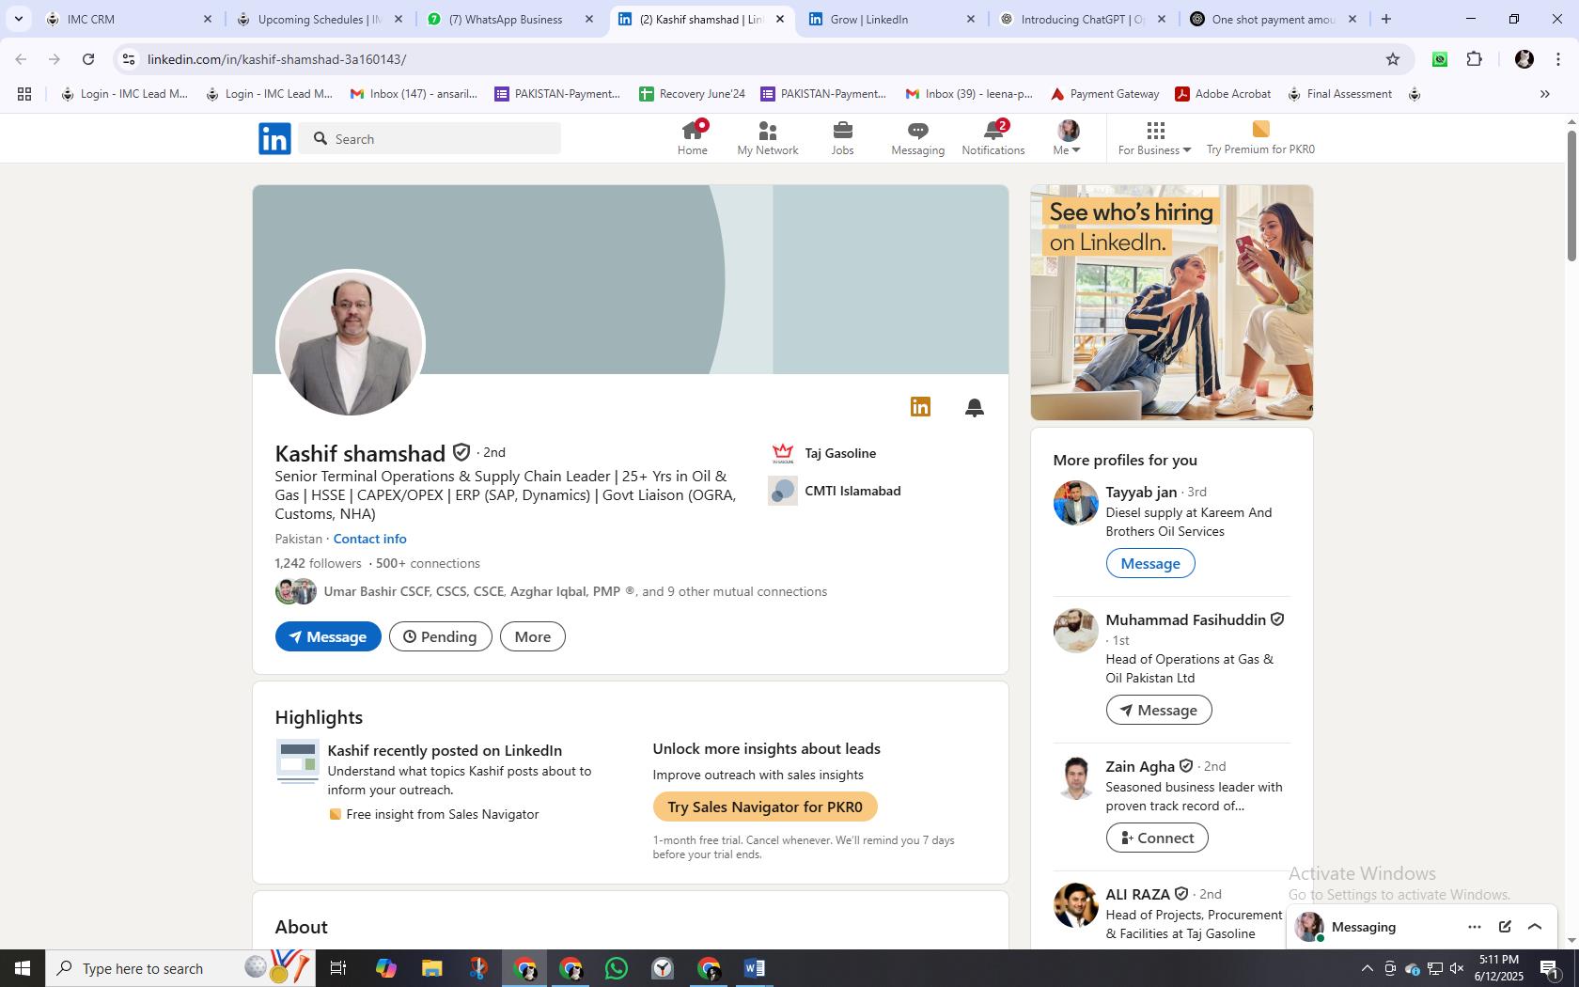Image resolution: width=1579 pixels, height=987 pixels.
Task: Open a new browser tab
Action: click(x=1385, y=19)
